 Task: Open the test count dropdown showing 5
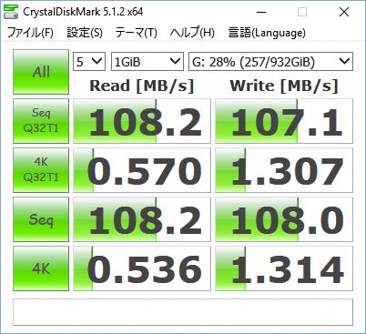click(89, 62)
